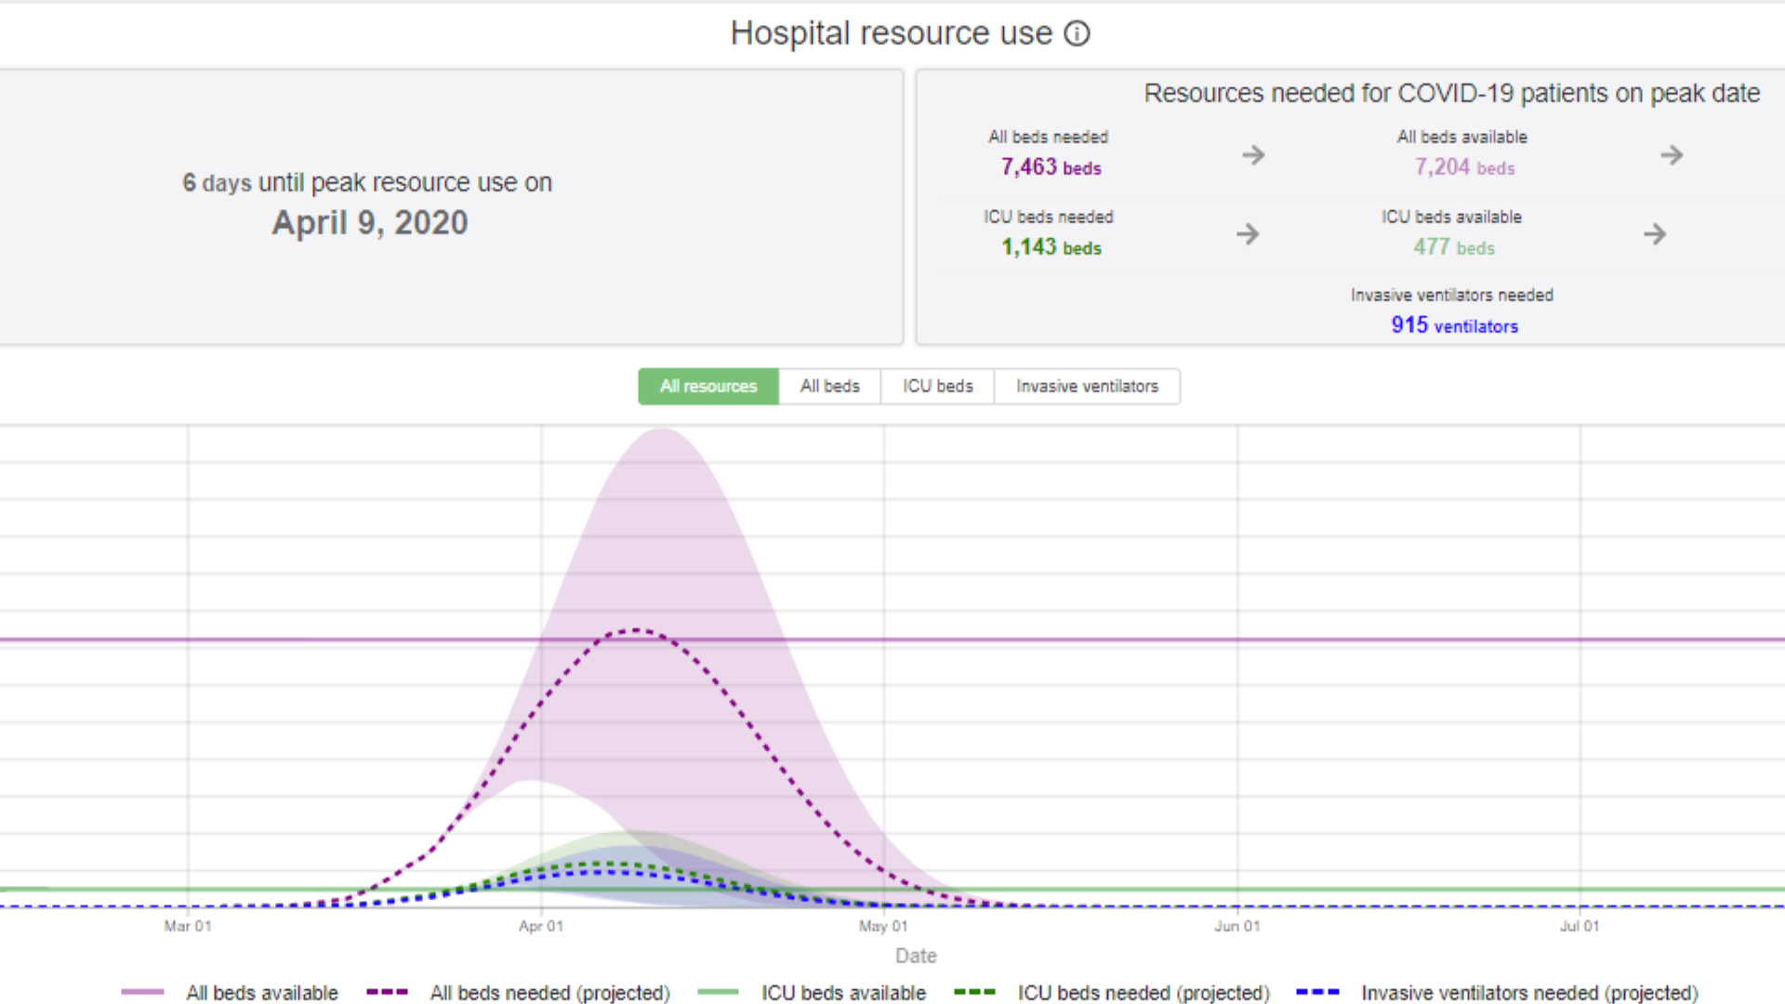Toggle Invasive ventilators needed (projected) legend entry
Image resolution: width=1785 pixels, height=1004 pixels.
pyautogui.click(x=1528, y=993)
